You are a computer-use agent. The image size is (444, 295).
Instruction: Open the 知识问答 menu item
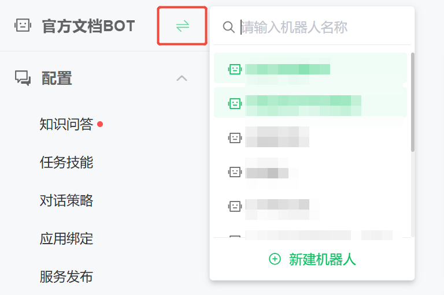pos(66,124)
